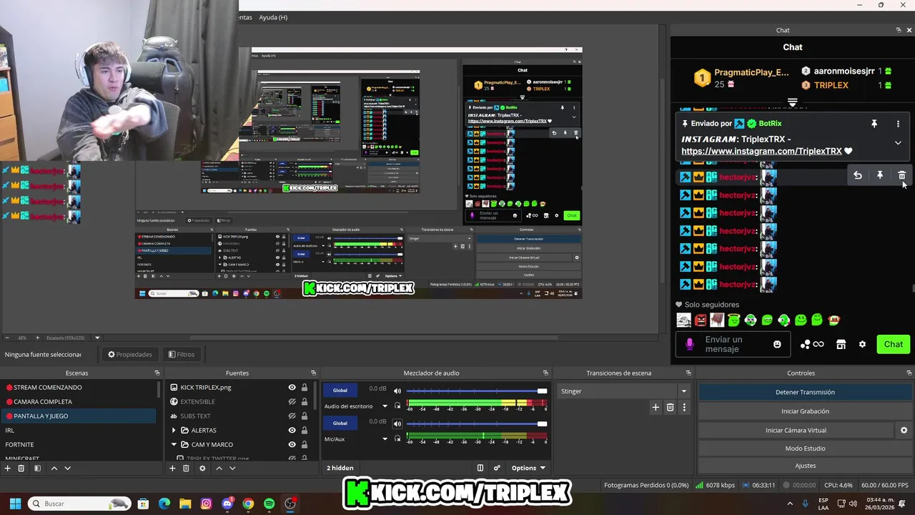Viewport: 915px width, 515px height.
Task: Open Ayuda (H) menu
Action: point(273,17)
